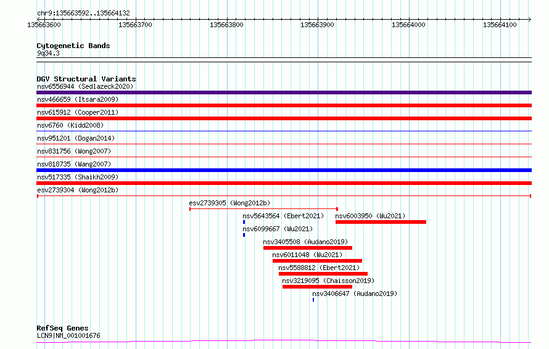
Task: Open nsv6011048 (Wu2021) variant label
Action: [x=307, y=255]
